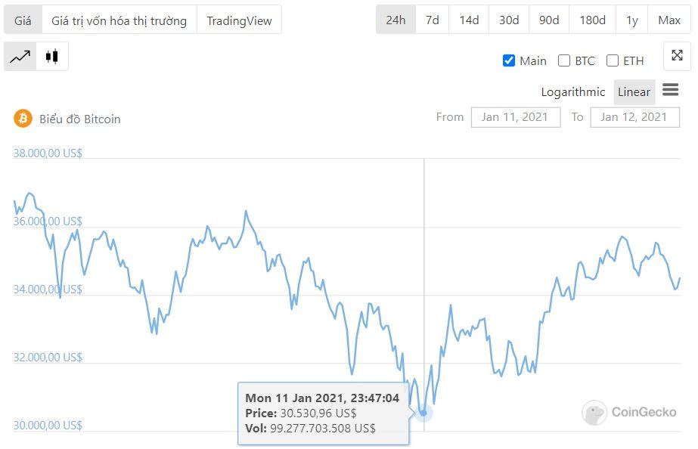Open the TradingView tab

point(239,20)
